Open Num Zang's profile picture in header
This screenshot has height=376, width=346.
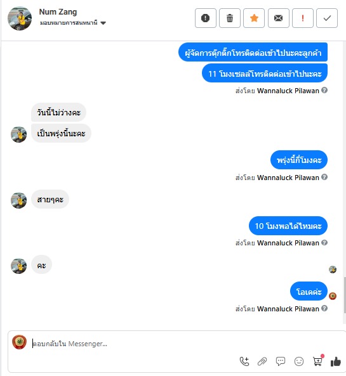[x=20, y=18]
